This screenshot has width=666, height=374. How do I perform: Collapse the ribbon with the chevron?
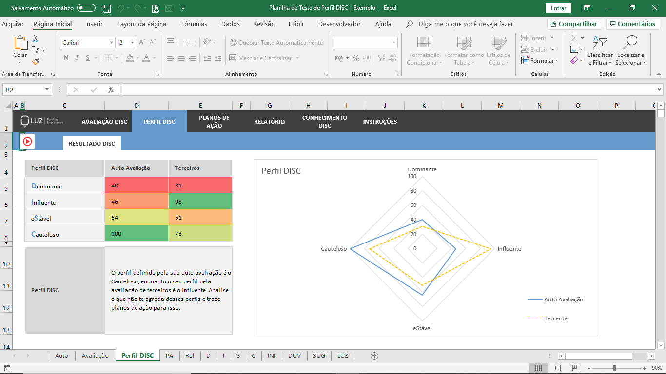point(658,75)
